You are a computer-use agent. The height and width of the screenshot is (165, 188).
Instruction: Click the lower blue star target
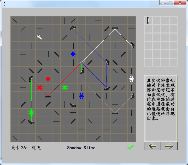click(x=81, y=96)
